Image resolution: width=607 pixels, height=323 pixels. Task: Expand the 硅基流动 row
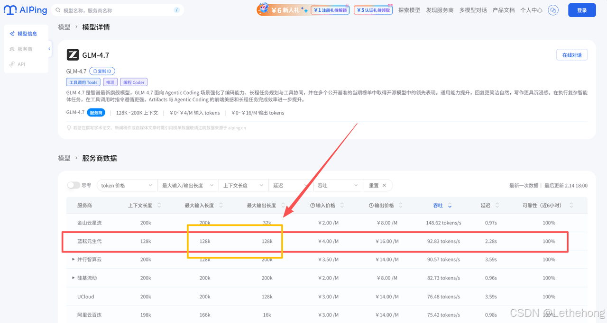coord(74,278)
